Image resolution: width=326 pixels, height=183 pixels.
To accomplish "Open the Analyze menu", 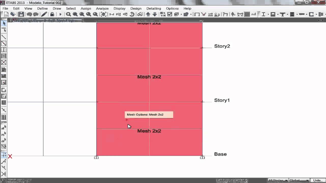I will [102, 8].
